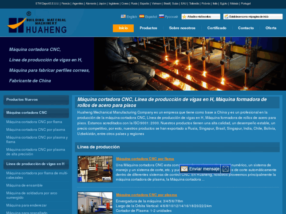
Task: Click the Enviar mensaje button
Action: (200, 169)
